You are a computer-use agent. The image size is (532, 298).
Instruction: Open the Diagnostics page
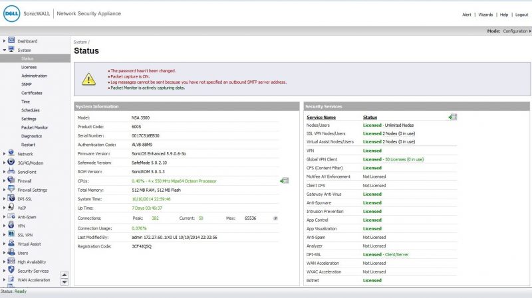[31, 136]
